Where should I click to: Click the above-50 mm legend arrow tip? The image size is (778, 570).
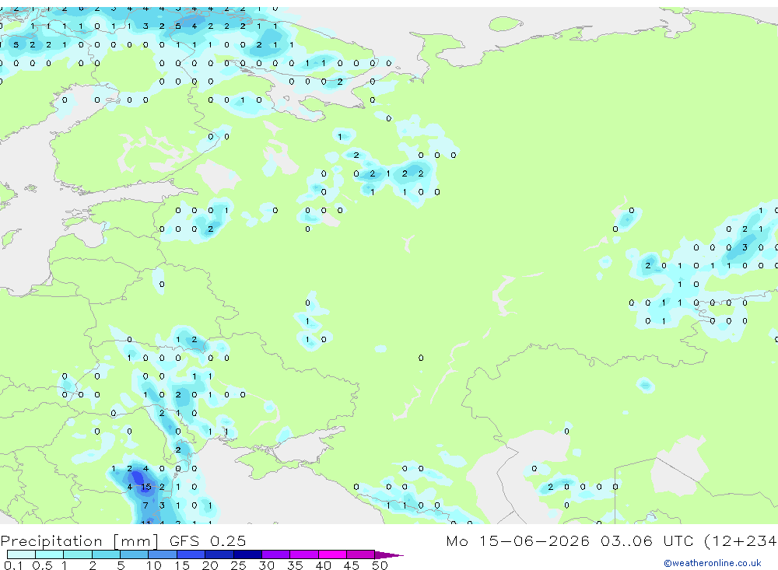pos(389,554)
